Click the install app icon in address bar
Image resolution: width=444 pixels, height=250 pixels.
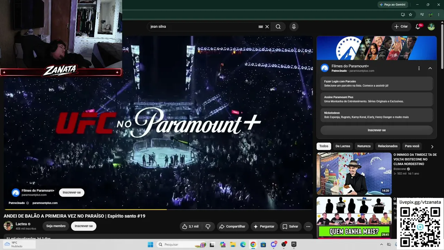[x=403, y=15]
